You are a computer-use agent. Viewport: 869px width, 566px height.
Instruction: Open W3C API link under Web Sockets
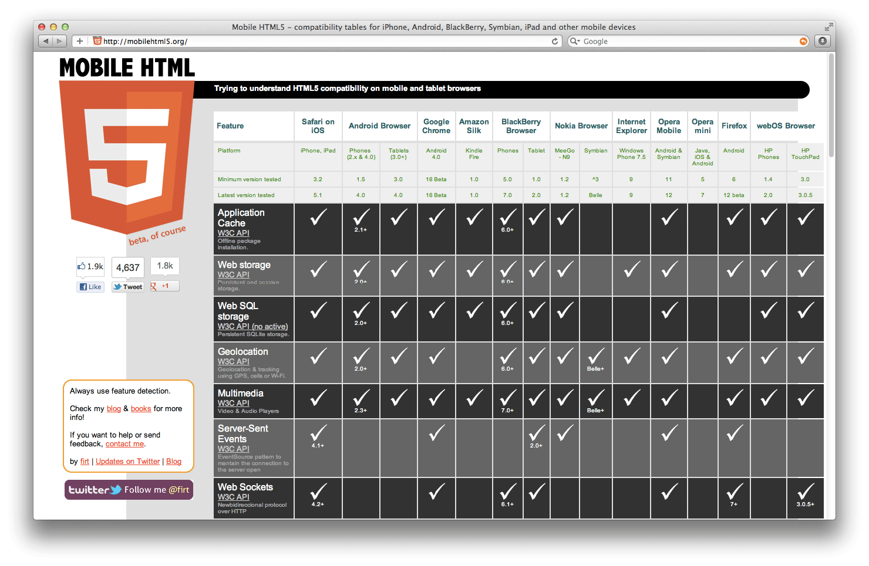pos(234,497)
